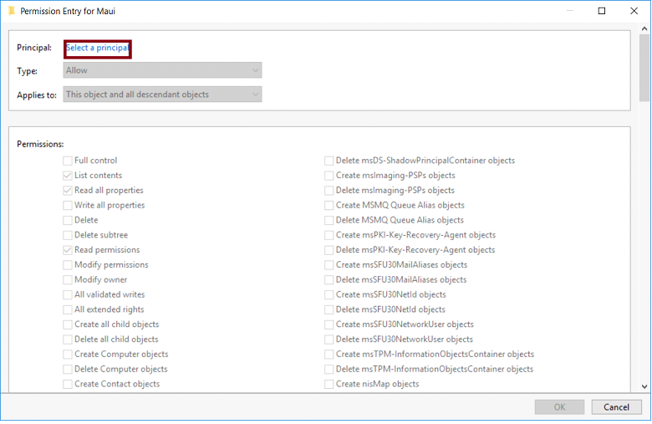Uncheck Read all properties permission
The height and width of the screenshot is (424, 652).
(68, 191)
